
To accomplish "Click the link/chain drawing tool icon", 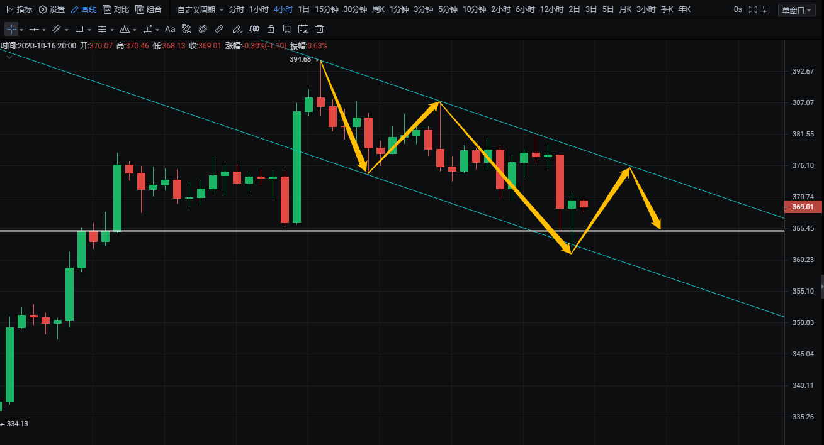I will coord(203,29).
